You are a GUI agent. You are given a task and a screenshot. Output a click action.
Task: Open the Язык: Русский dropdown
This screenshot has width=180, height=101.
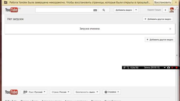click(34, 92)
